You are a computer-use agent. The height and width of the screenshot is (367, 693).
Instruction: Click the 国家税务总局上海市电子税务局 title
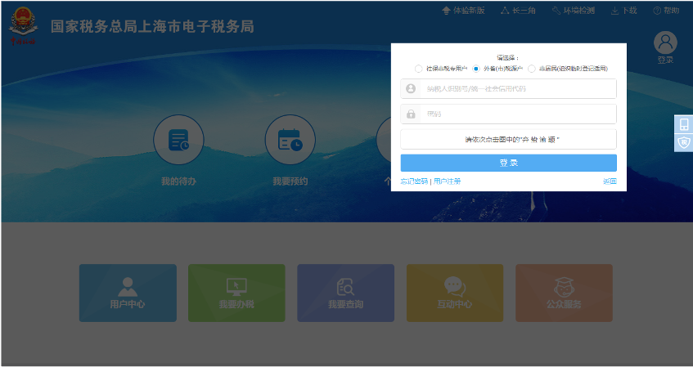point(152,26)
